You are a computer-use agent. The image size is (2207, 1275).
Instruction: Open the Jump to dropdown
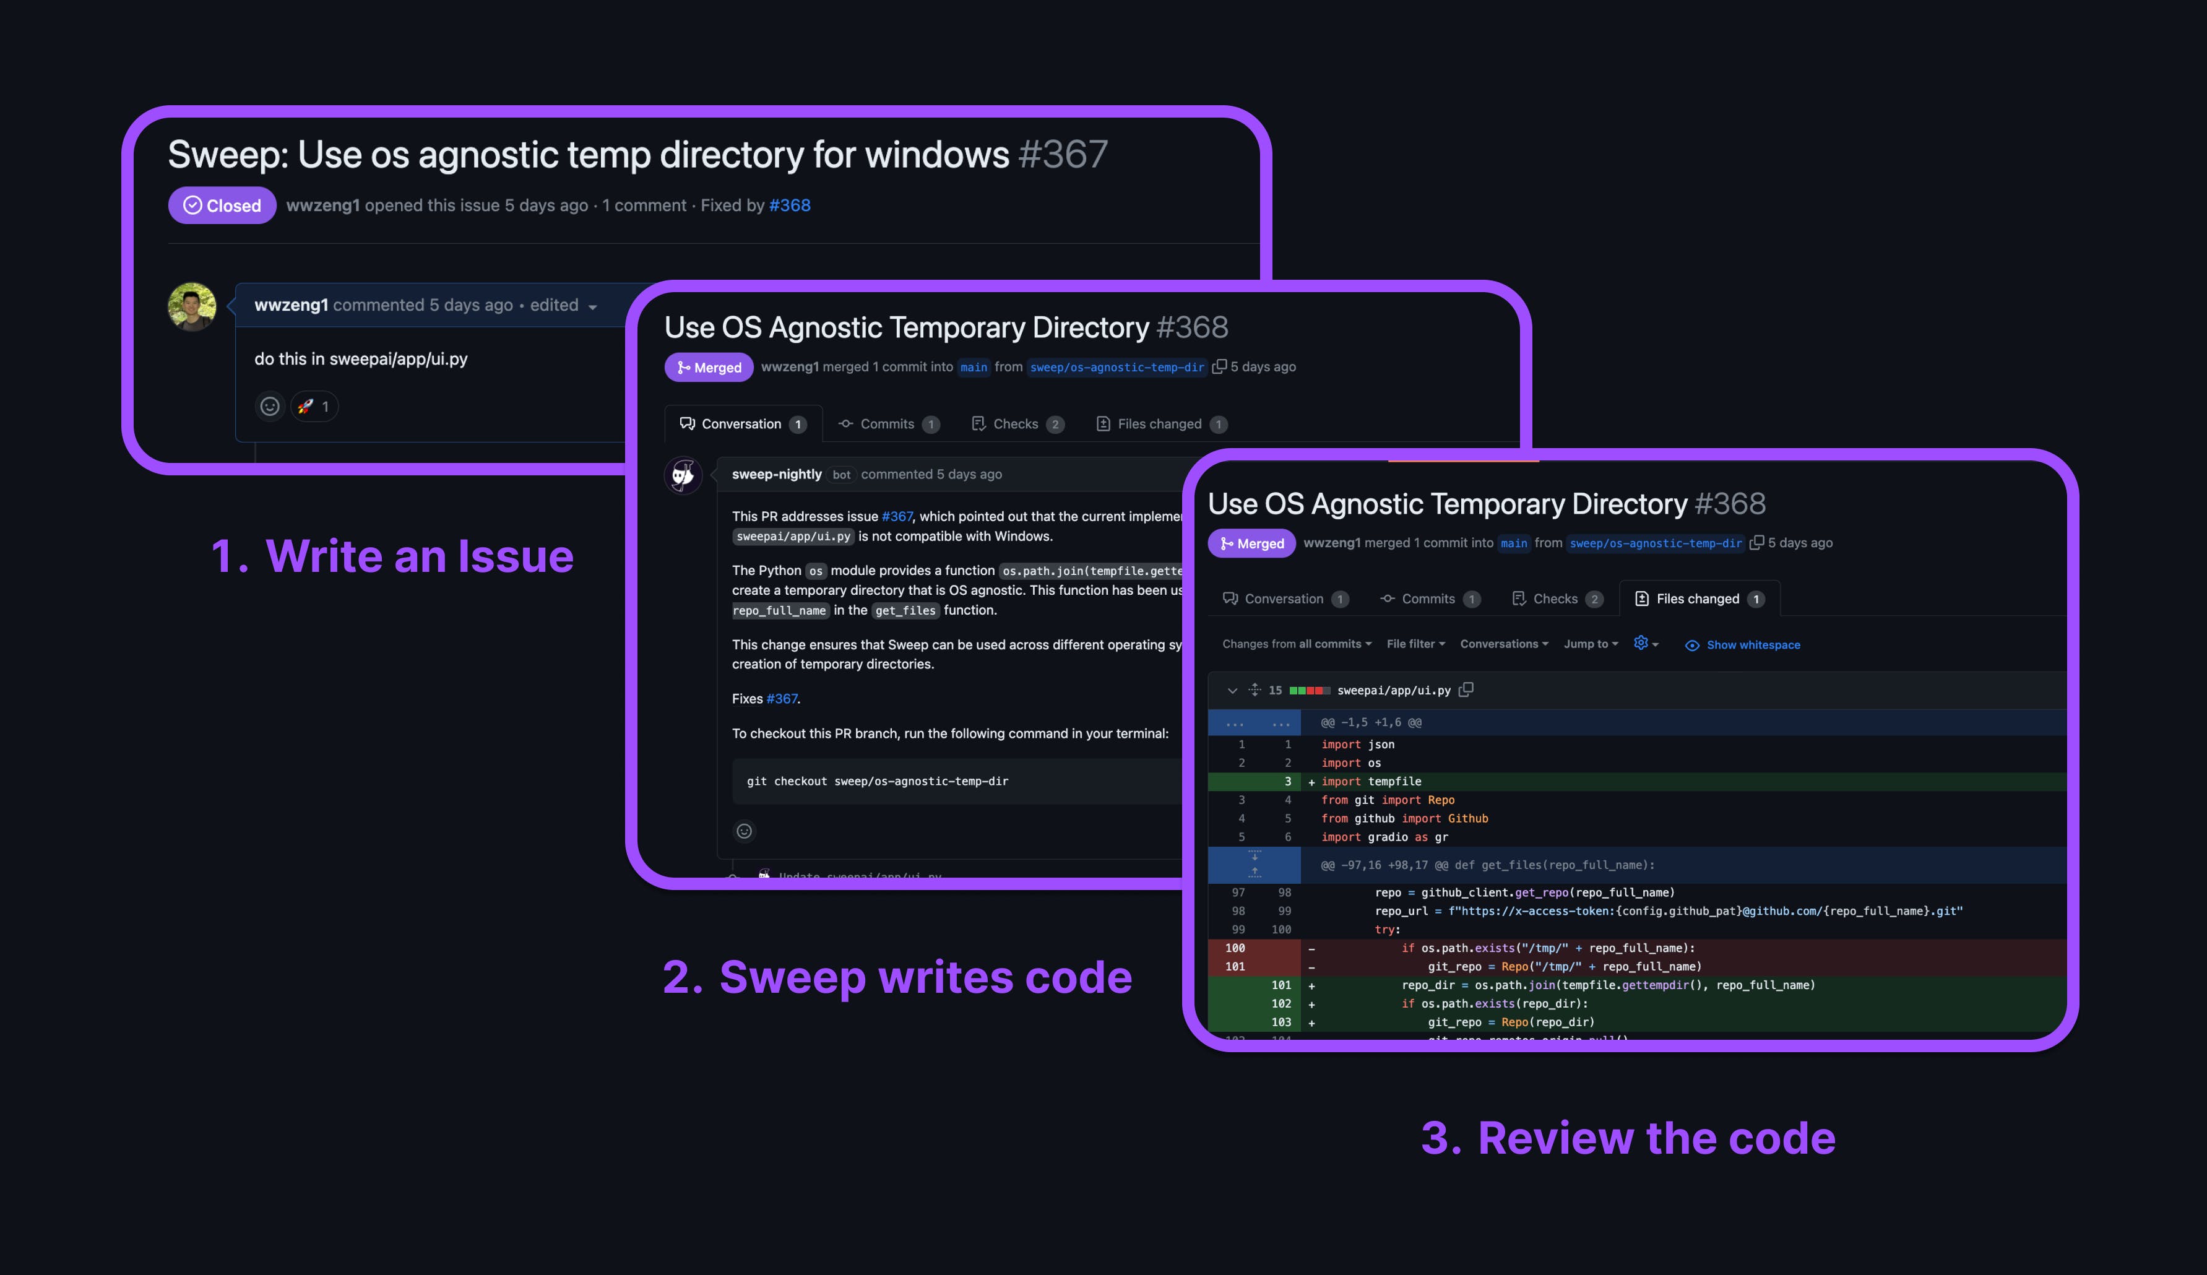1590,644
